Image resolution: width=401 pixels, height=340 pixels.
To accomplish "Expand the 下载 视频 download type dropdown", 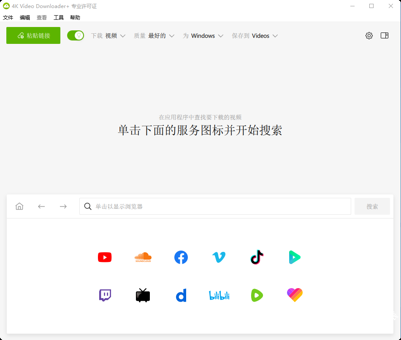I will pyautogui.click(x=108, y=36).
